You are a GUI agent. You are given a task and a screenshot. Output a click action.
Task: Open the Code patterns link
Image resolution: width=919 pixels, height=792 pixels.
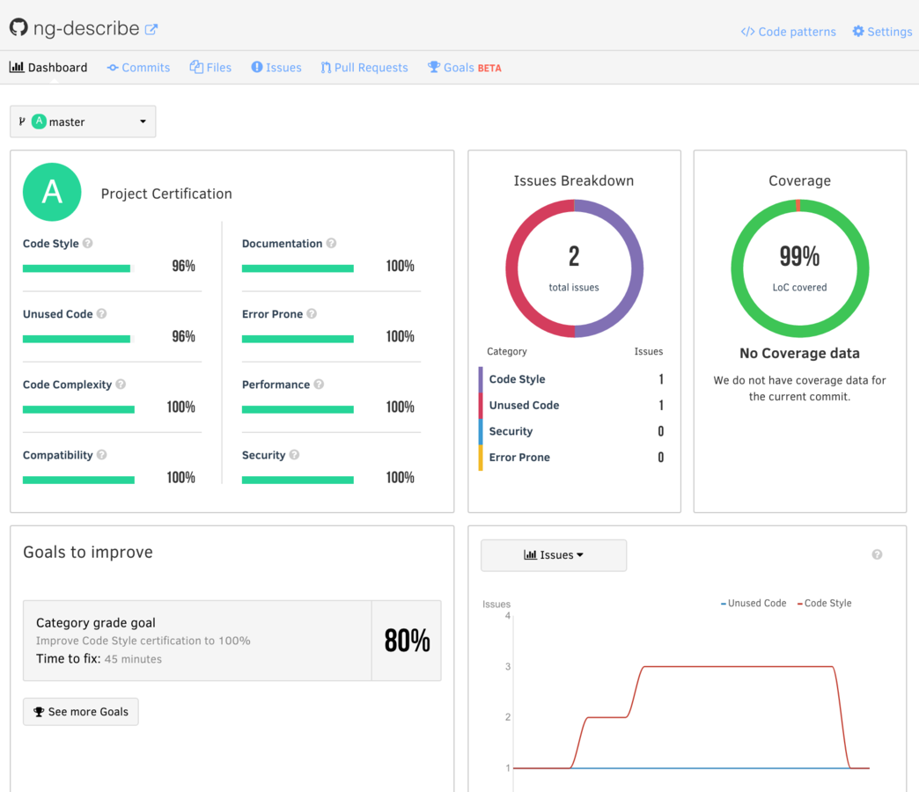tap(789, 32)
